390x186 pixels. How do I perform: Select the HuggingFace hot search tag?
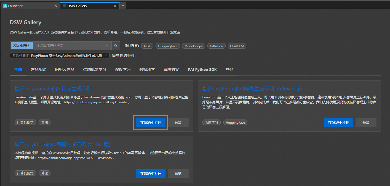[x=168, y=46]
